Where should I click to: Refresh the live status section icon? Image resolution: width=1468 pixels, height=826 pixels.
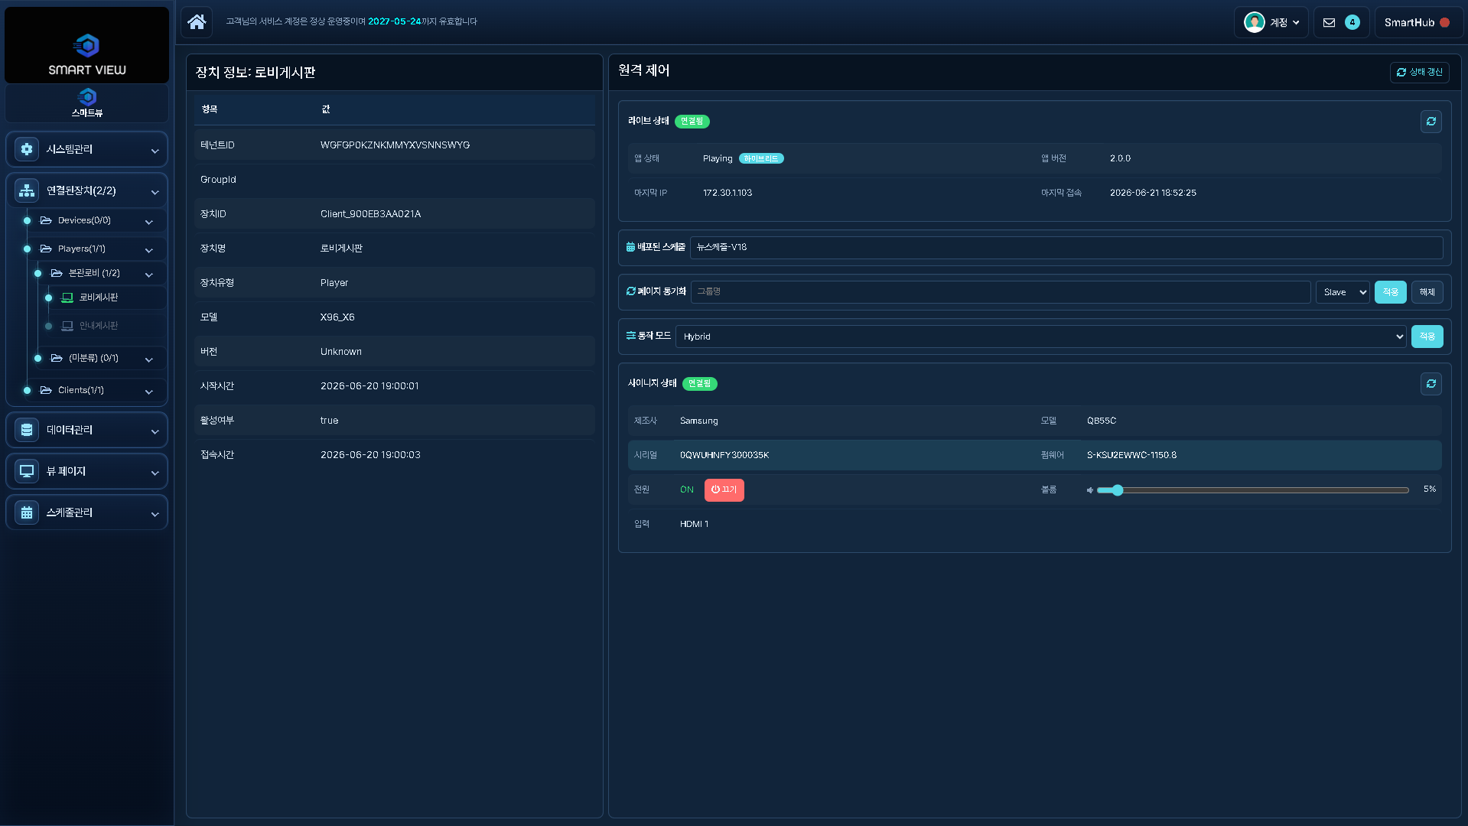pyautogui.click(x=1431, y=122)
